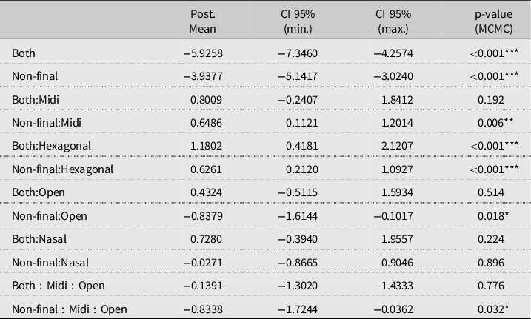The width and height of the screenshot is (531, 319).
Task: Click the 'Both : Midi : Open' row label
Action: tap(58, 285)
